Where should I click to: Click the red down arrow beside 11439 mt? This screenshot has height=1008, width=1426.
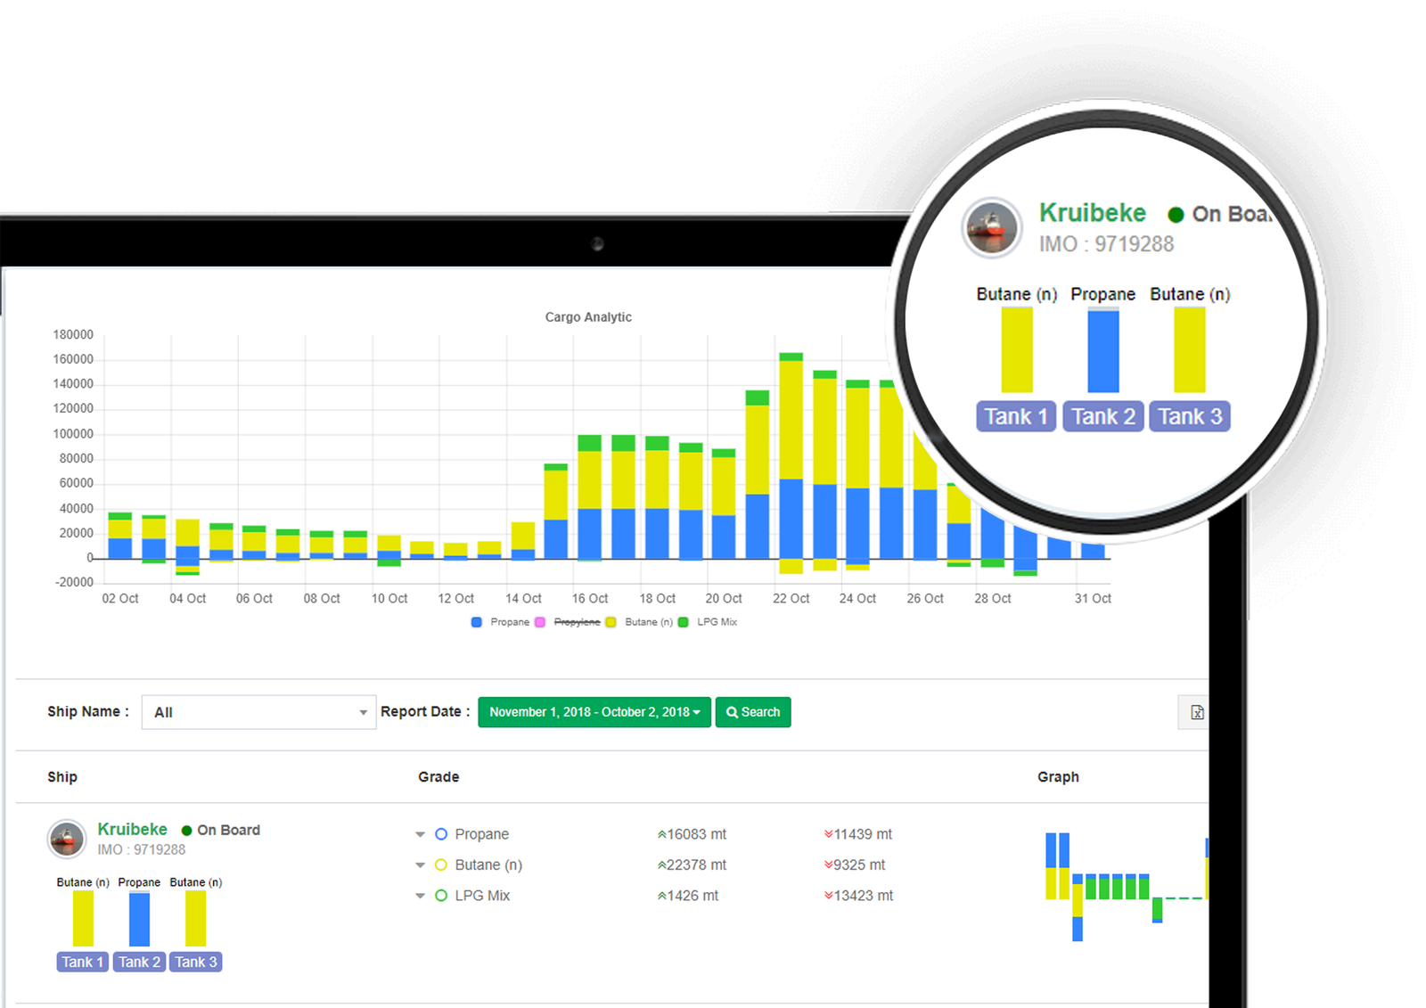click(x=828, y=834)
